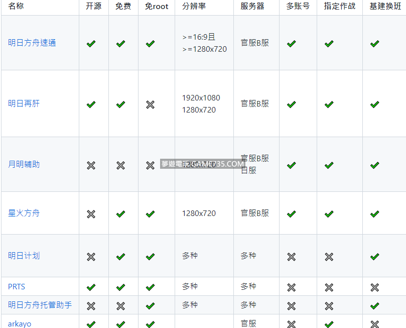Screen dimensions: 406x328
Task: Click 明日再肝 免root gray cross icon
Action: coord(150,104)
